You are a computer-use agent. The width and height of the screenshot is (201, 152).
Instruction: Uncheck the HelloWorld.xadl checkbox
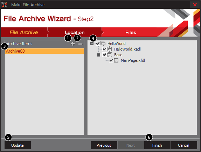(104, 49)
